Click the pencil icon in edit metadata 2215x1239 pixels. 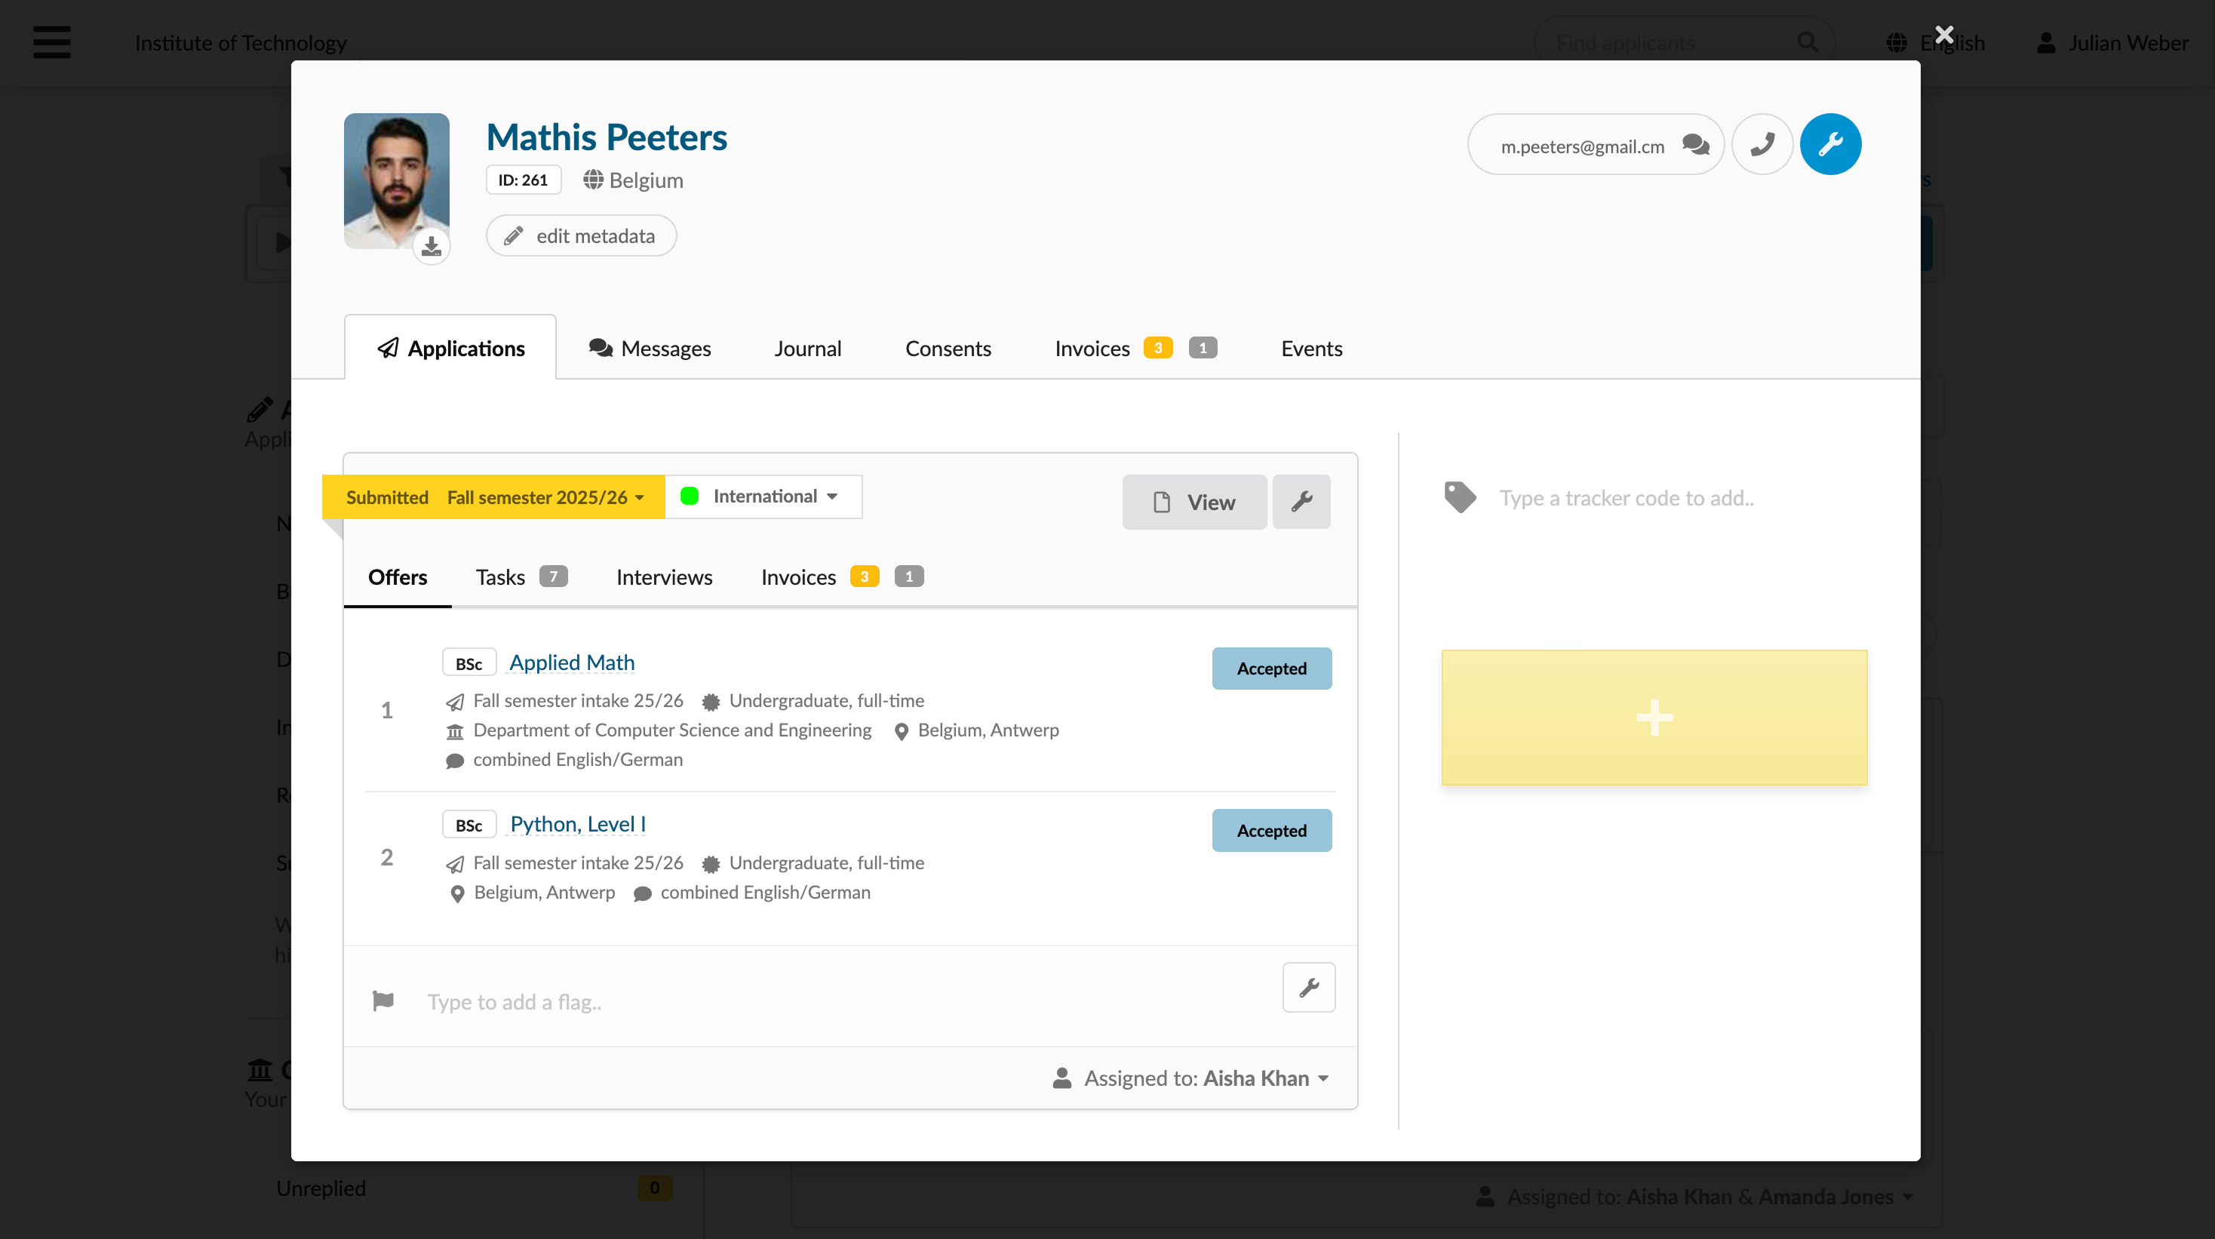(x=513, y=235)
